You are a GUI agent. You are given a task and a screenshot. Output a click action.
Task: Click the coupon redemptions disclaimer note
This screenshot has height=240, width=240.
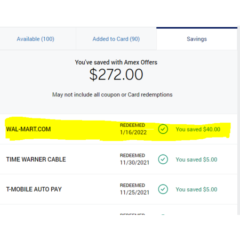click(x=113, y=94)
